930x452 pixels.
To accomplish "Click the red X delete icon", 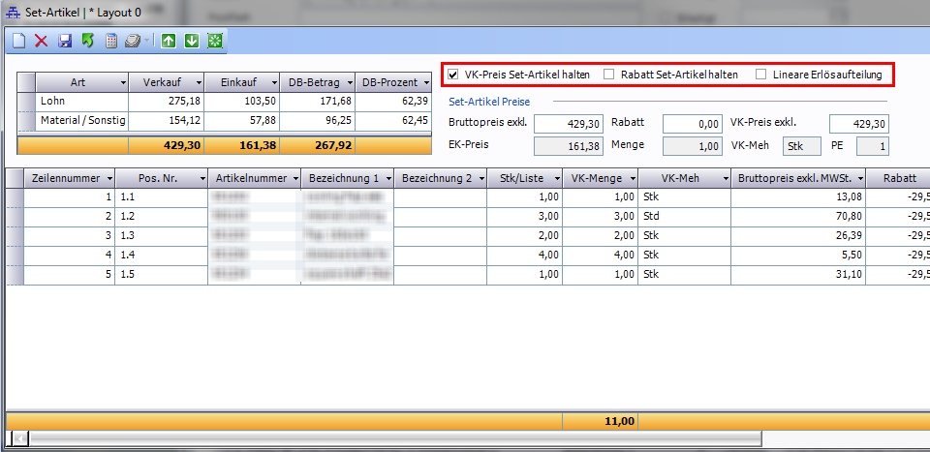I will (42, 41).
